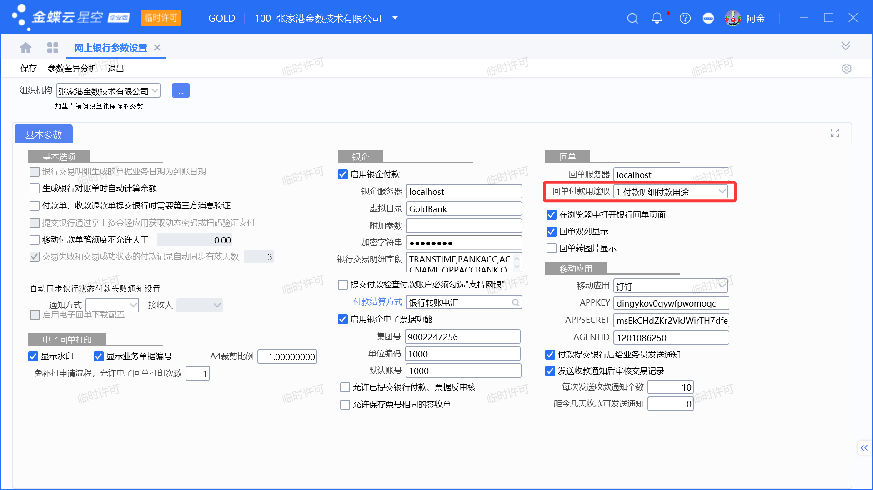Open the 回单付款用途取 dropdown
The width and height of the screenshot is (873, 490).
tap(721, 192)
